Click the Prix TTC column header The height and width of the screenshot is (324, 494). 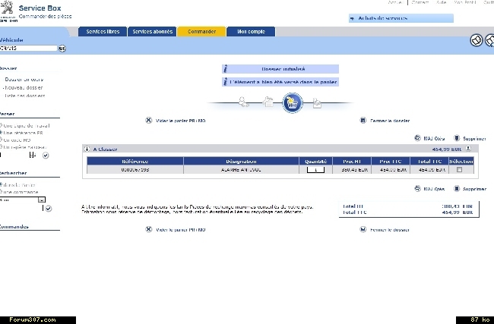click(x=391, y=161)
